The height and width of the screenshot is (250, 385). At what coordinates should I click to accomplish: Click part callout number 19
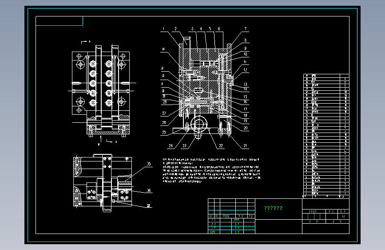tap(245, 121)
